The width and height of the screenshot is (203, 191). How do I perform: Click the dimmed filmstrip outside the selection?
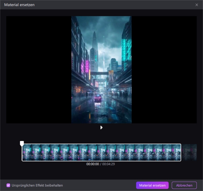click(189, 152)
